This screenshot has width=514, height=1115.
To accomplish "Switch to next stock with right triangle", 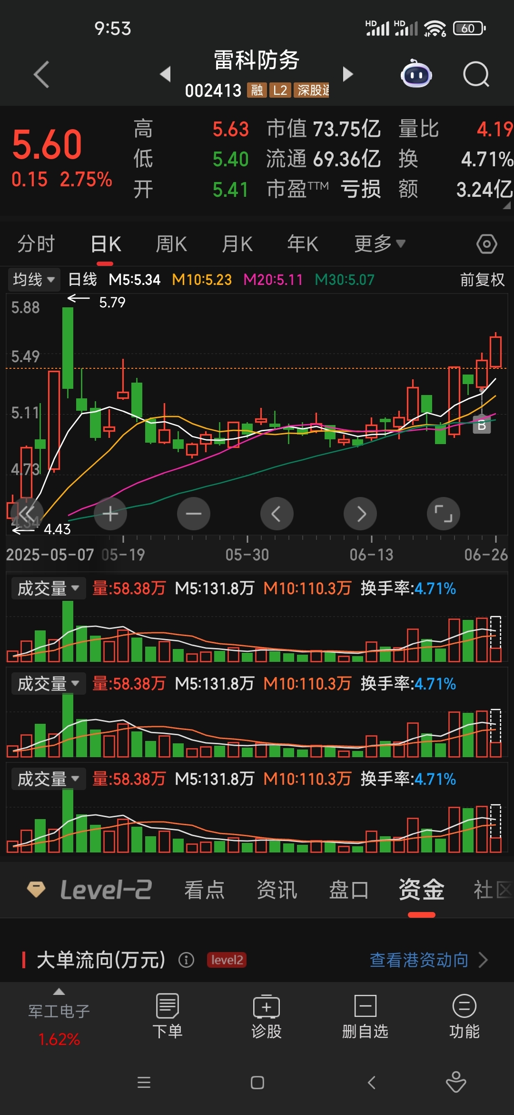I will coord(348,74).
